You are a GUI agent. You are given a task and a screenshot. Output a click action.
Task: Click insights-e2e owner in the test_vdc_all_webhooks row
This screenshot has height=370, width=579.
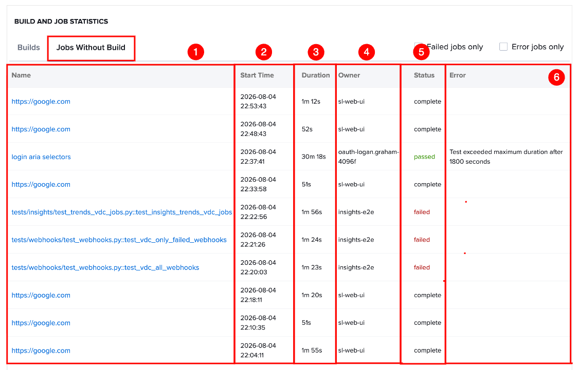(356, 267)
